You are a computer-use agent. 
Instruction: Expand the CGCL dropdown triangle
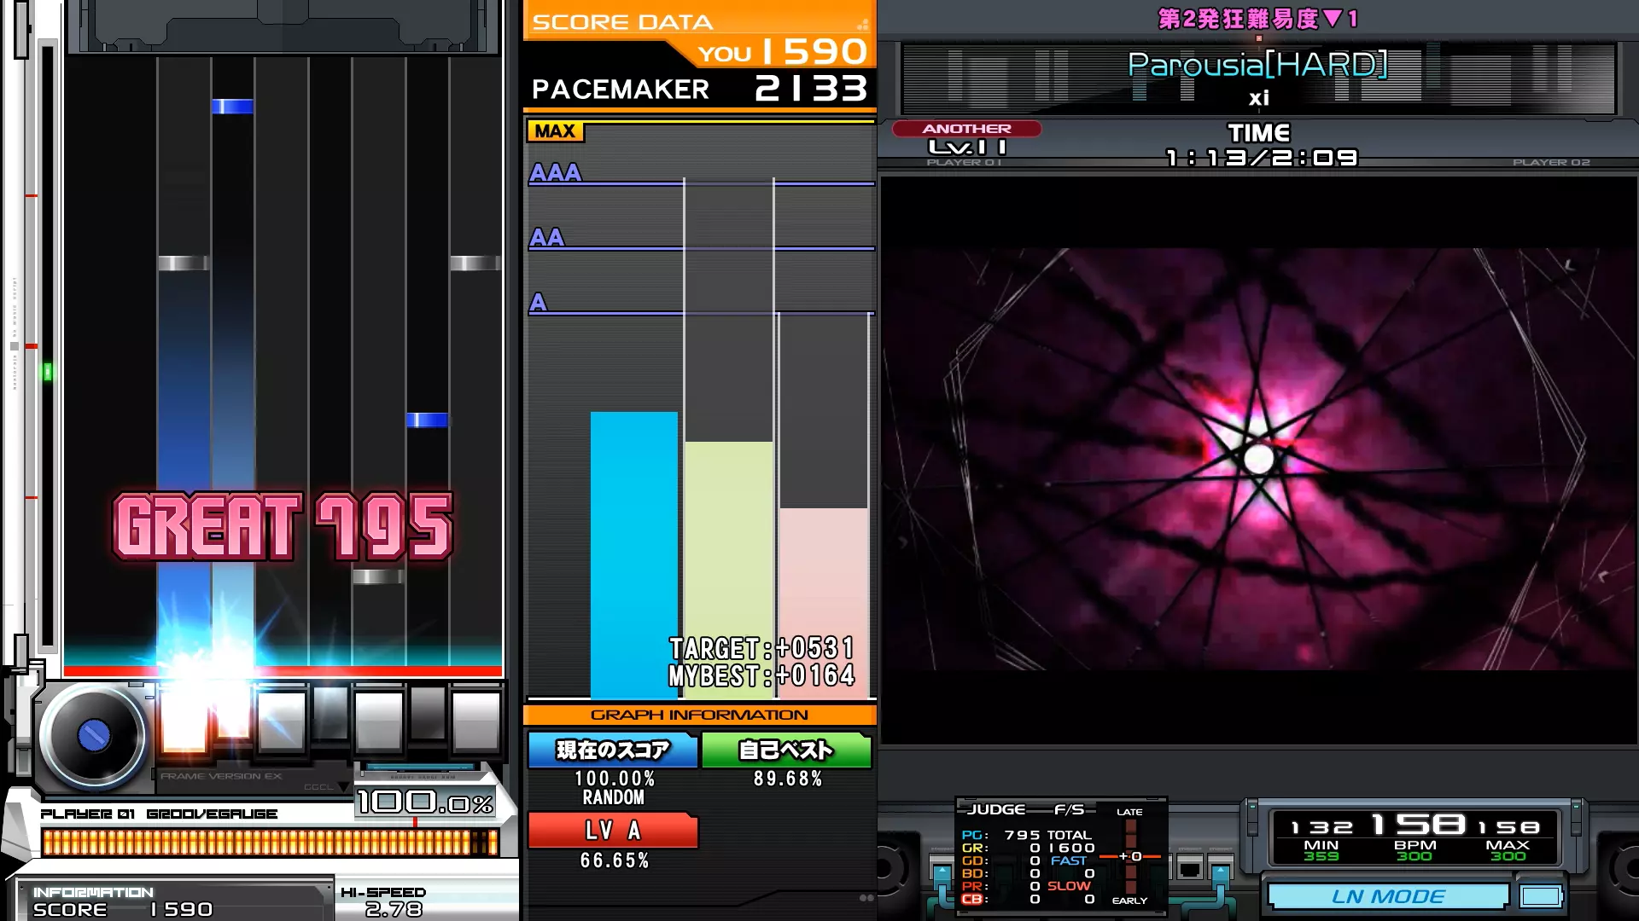tap(343, 787)
